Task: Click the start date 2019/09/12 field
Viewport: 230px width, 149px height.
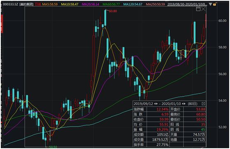Action: (143, 104)
